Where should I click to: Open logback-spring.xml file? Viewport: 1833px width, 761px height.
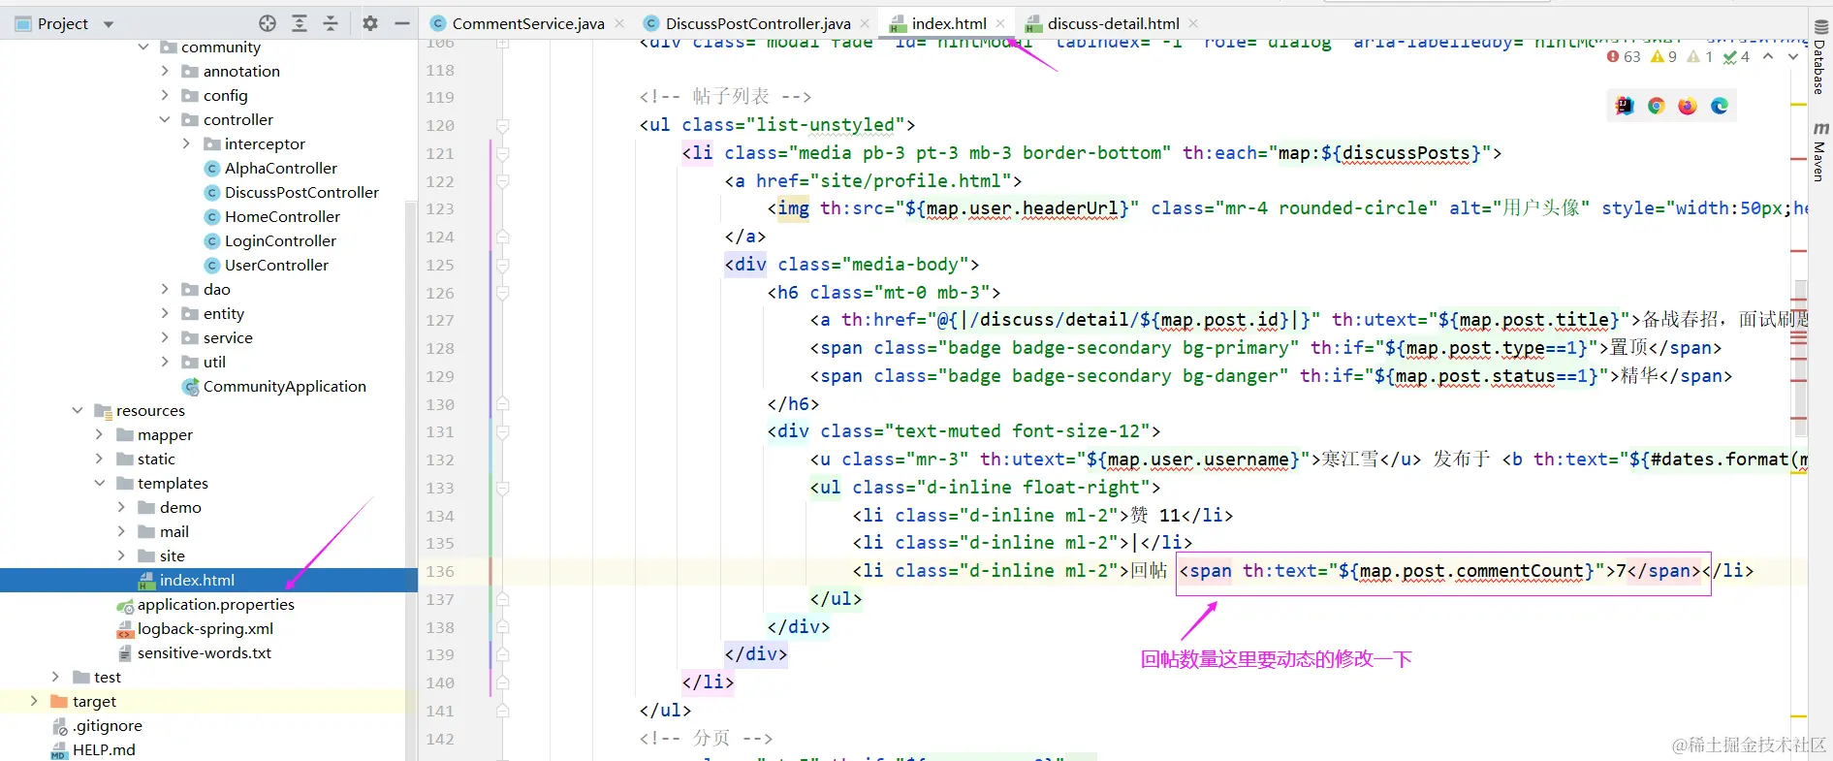pos(195,628)
